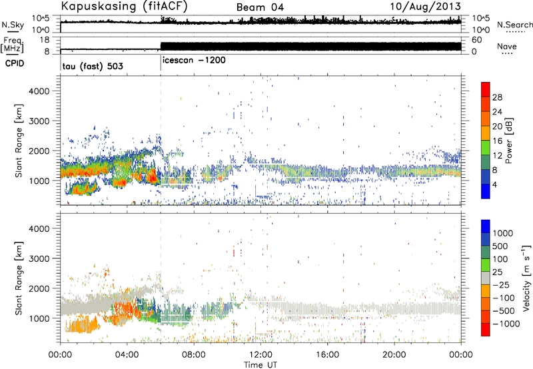Click the 'N.Sky' legend label

pos(13,25)
